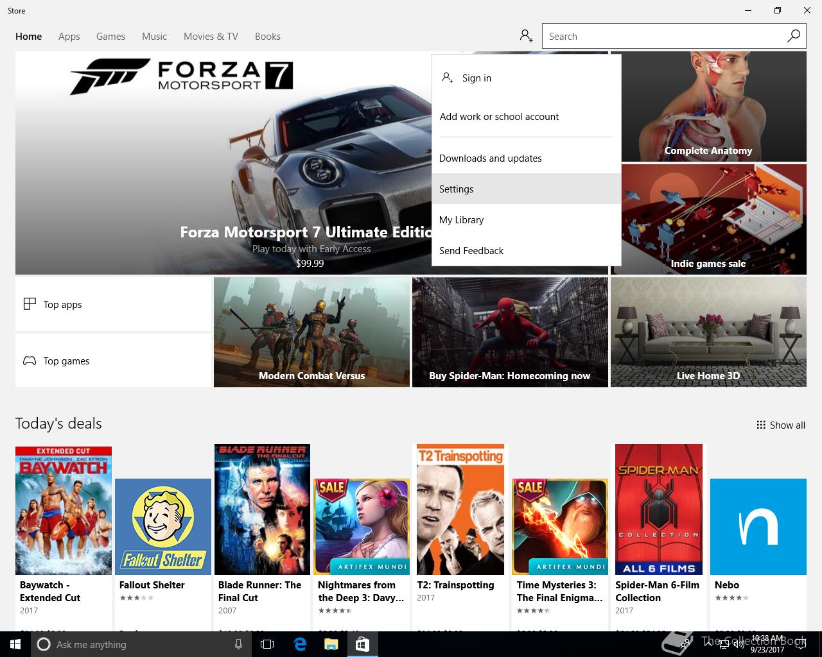Click the Top apps grid icon
The height and width of the screenshot is (657, 822).
click(30, 304)
